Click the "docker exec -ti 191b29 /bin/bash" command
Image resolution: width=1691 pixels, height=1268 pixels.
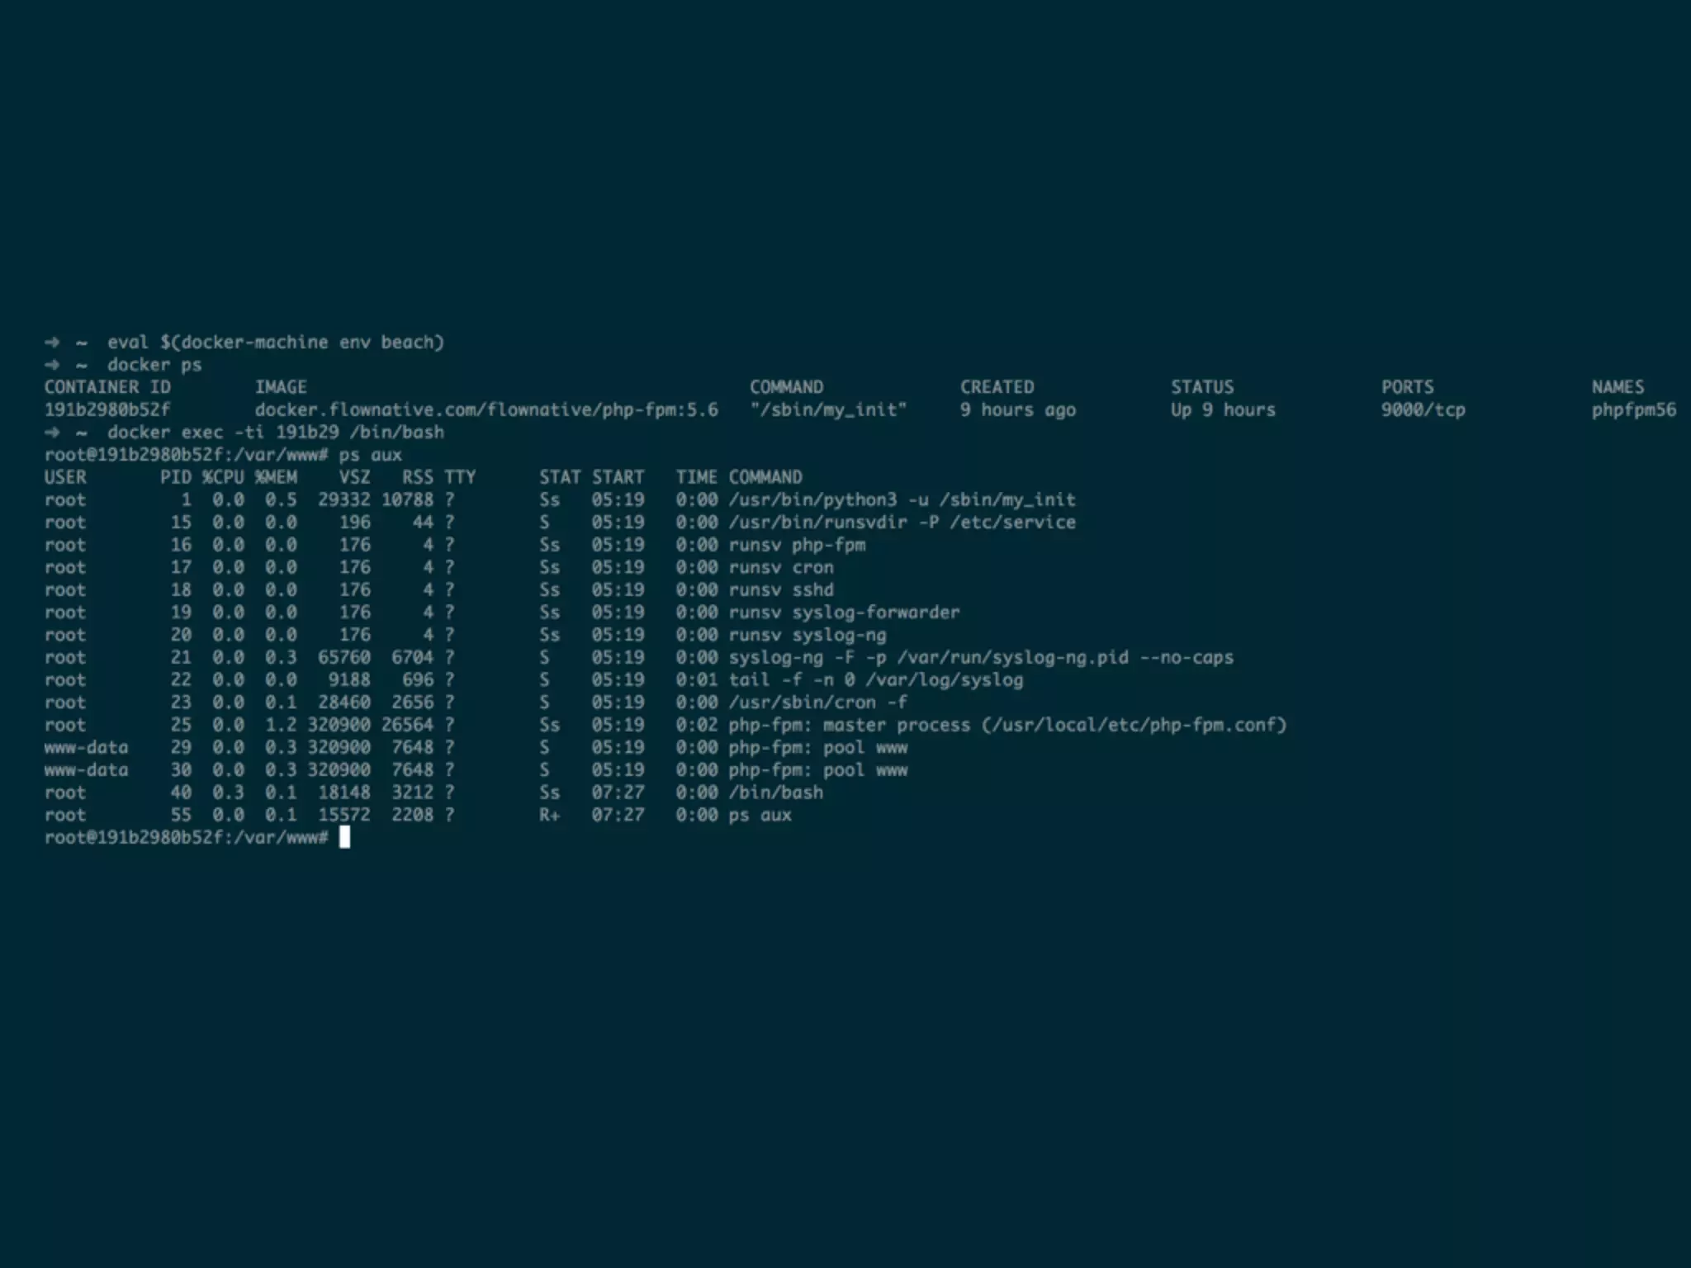click(x=275, y=432)
